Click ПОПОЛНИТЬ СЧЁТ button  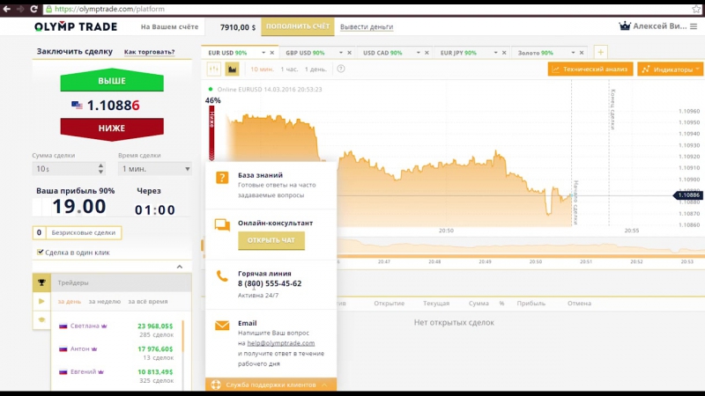[x=298, y=26]
